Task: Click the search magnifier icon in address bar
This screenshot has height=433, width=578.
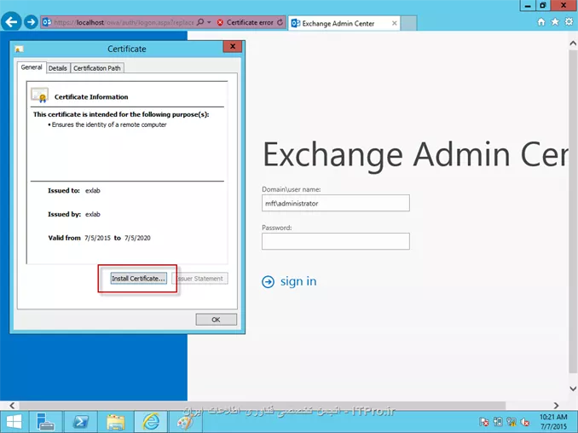Action: pyautogui.click(x=200, y=22)
